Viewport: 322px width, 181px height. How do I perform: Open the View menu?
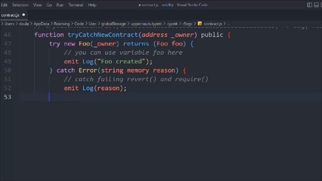click(37, 5)
